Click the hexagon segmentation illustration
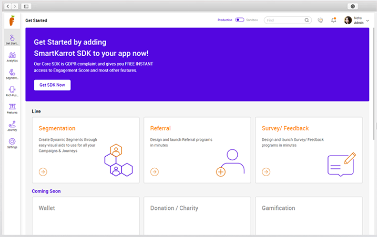The height and width of the screenshot is (237, 377). [x=118, y=160]
